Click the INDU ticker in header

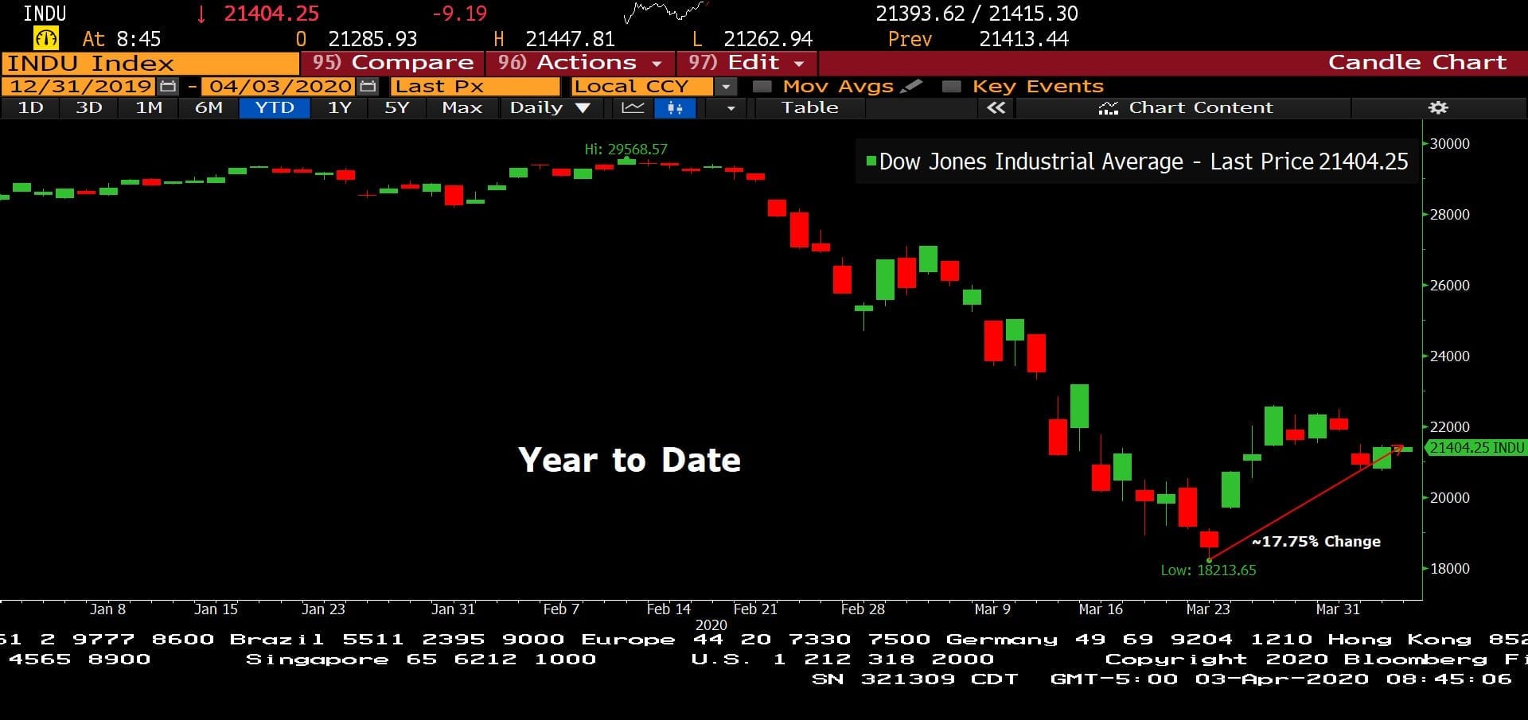click(x=45, y=14)
